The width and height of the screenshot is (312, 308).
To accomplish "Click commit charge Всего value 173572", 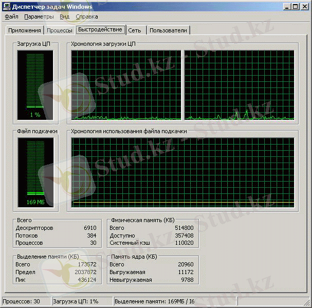I will 87,264.
